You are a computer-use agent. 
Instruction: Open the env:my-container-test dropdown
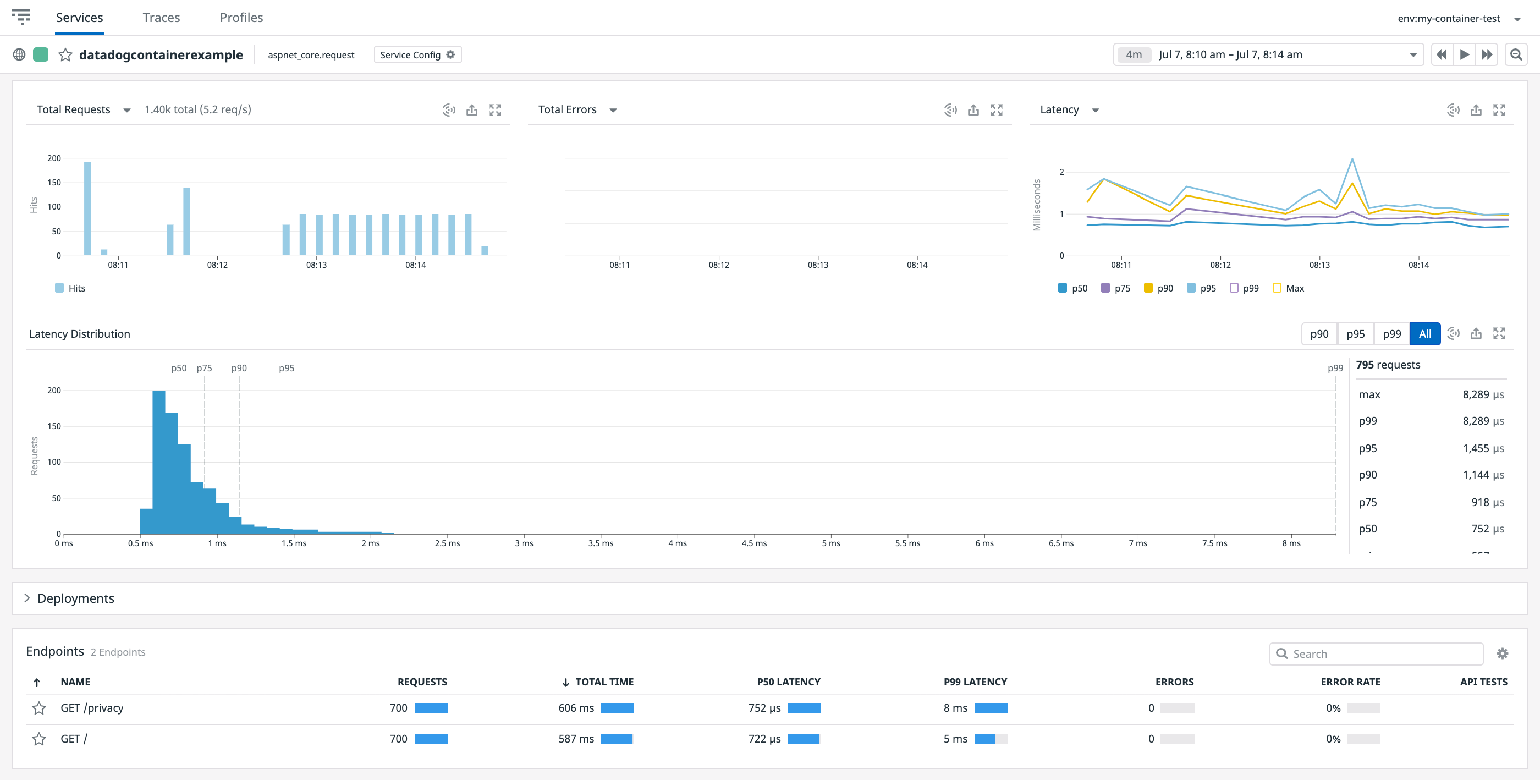pyautogui.click(x=1458, y=18)
